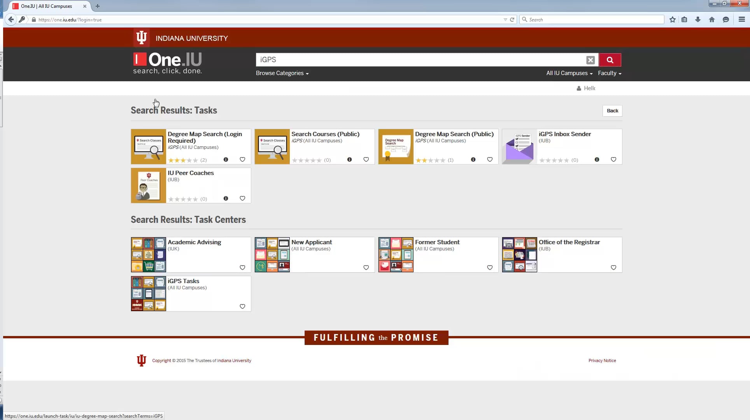Click the page reload icon in address bar
Screen dimensions: 750x420
pyautogui.click(x=512, y=19)
